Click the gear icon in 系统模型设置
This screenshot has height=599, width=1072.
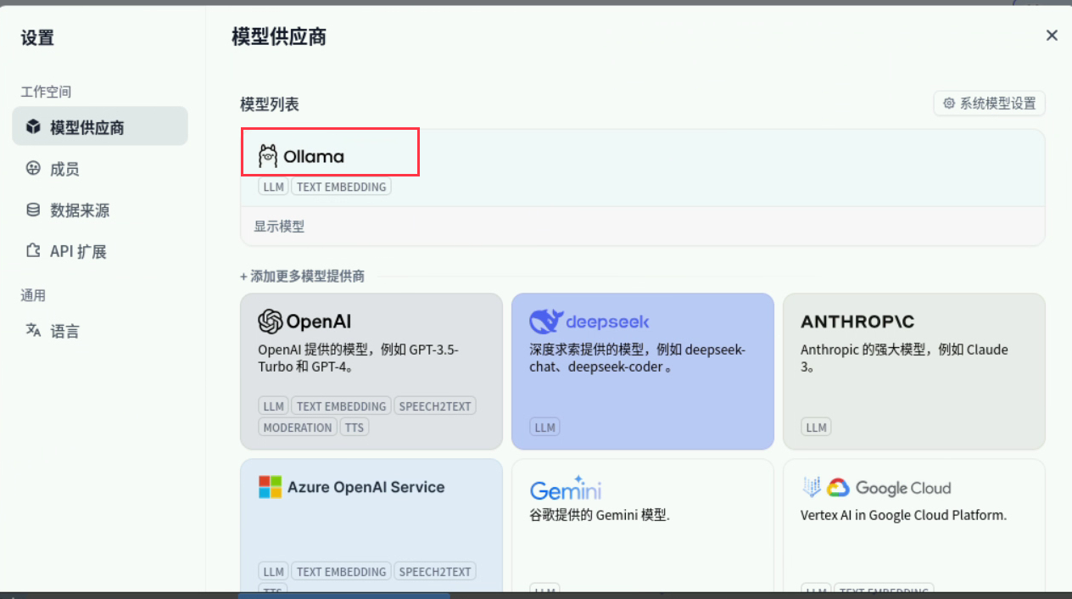[949, 104]
